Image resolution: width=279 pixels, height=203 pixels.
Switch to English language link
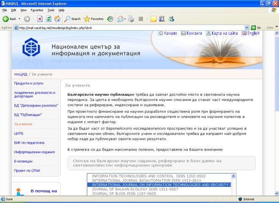pos(253,33)
